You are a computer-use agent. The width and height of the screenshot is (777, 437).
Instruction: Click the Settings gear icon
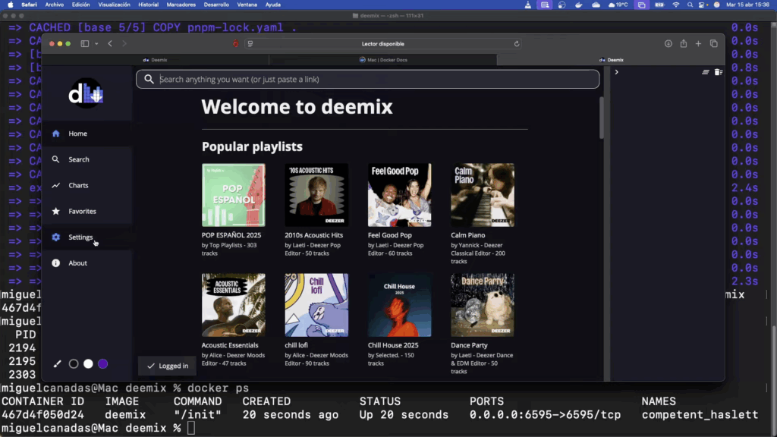(56, 237)
